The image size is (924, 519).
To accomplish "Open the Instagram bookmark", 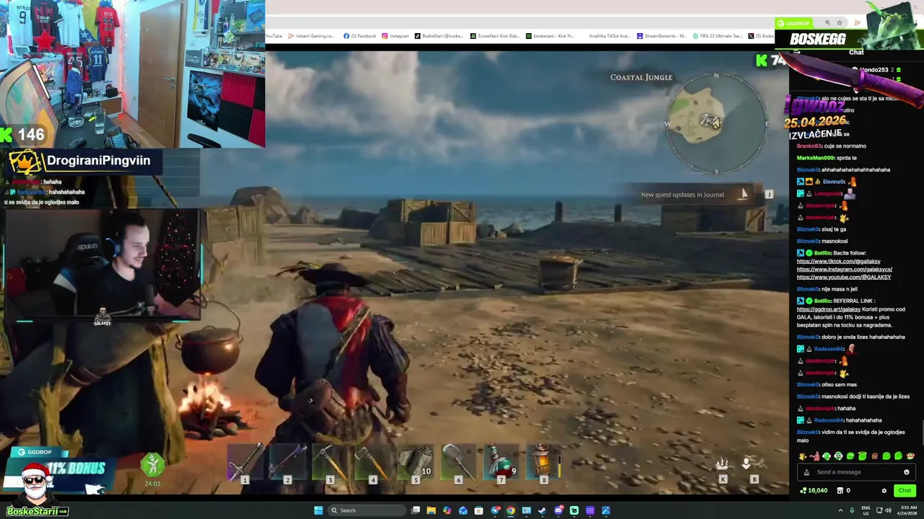I will (x=396, y=36).
